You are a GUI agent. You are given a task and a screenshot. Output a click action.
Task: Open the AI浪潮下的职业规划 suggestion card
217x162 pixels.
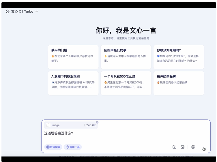[73, 83]
